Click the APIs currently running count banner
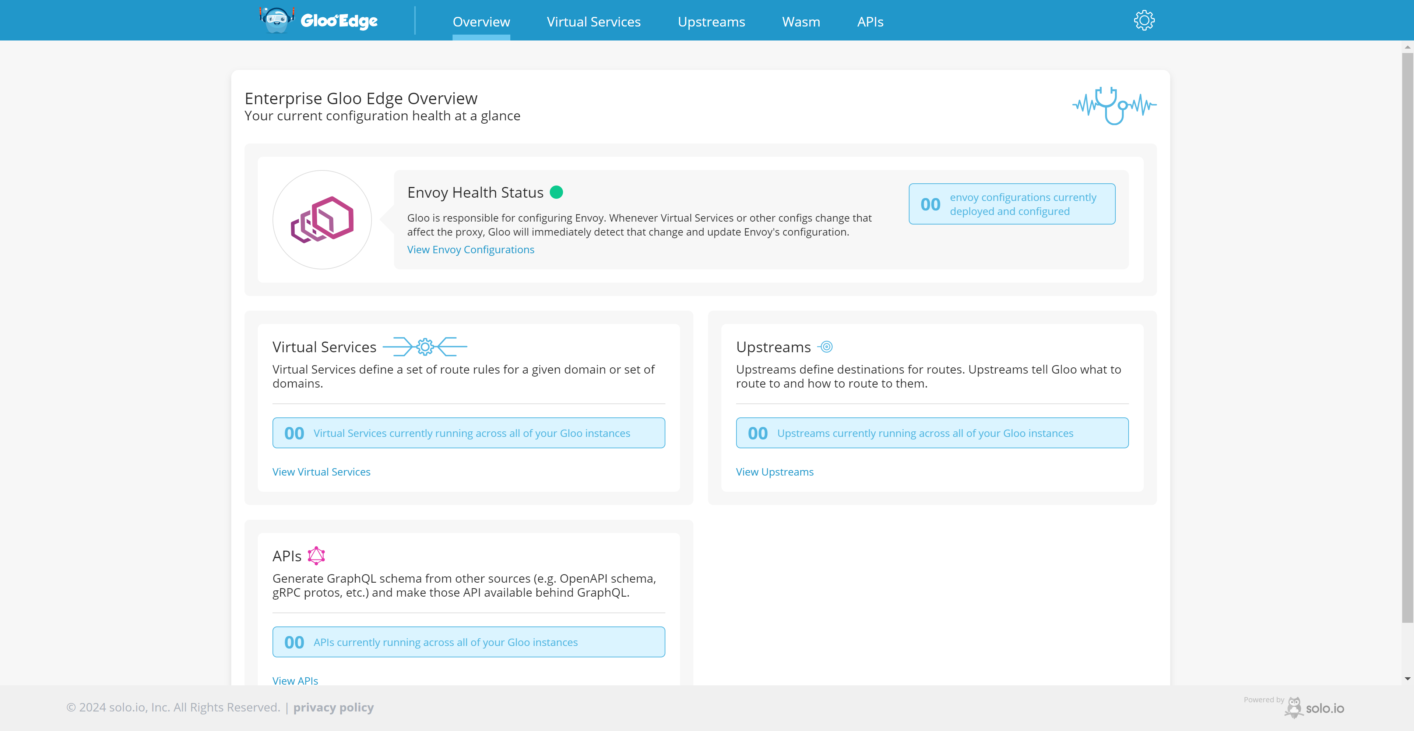This screenshot has height=731, width=1414. pyautogui.click(x=469, y=642)
